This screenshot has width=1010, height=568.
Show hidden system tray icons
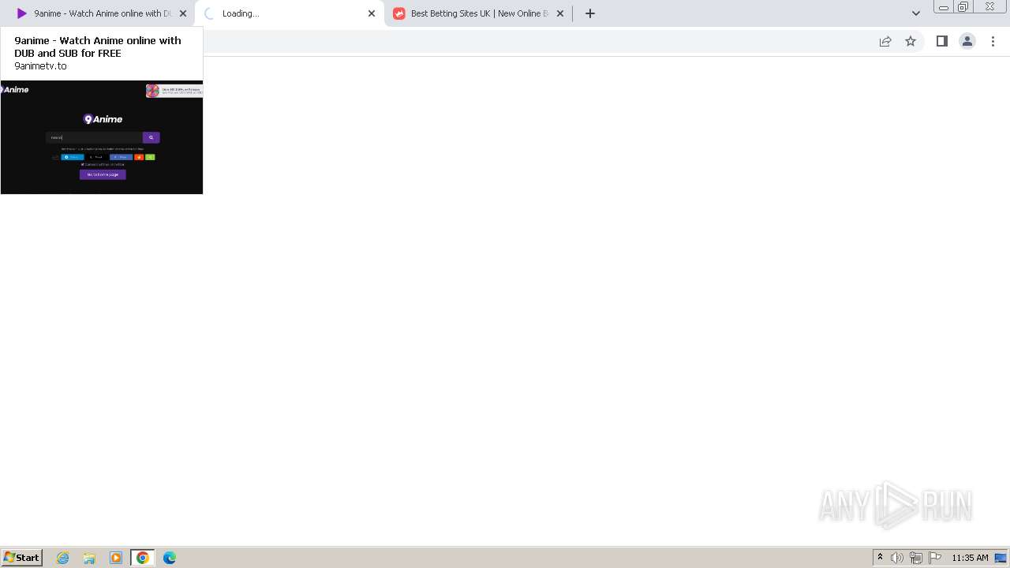[x=881, y=558]
